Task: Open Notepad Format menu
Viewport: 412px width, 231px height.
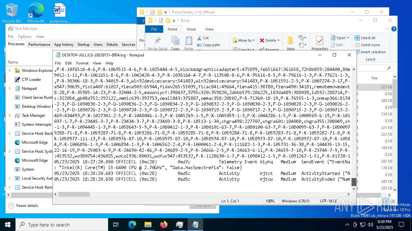Action: (x=82, y=63)
